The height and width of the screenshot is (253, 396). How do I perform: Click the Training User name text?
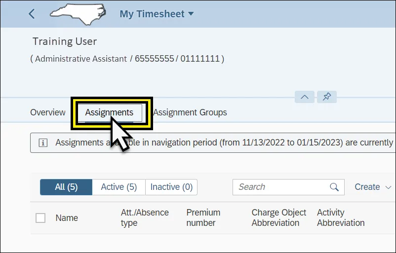[x=65, y=41]
